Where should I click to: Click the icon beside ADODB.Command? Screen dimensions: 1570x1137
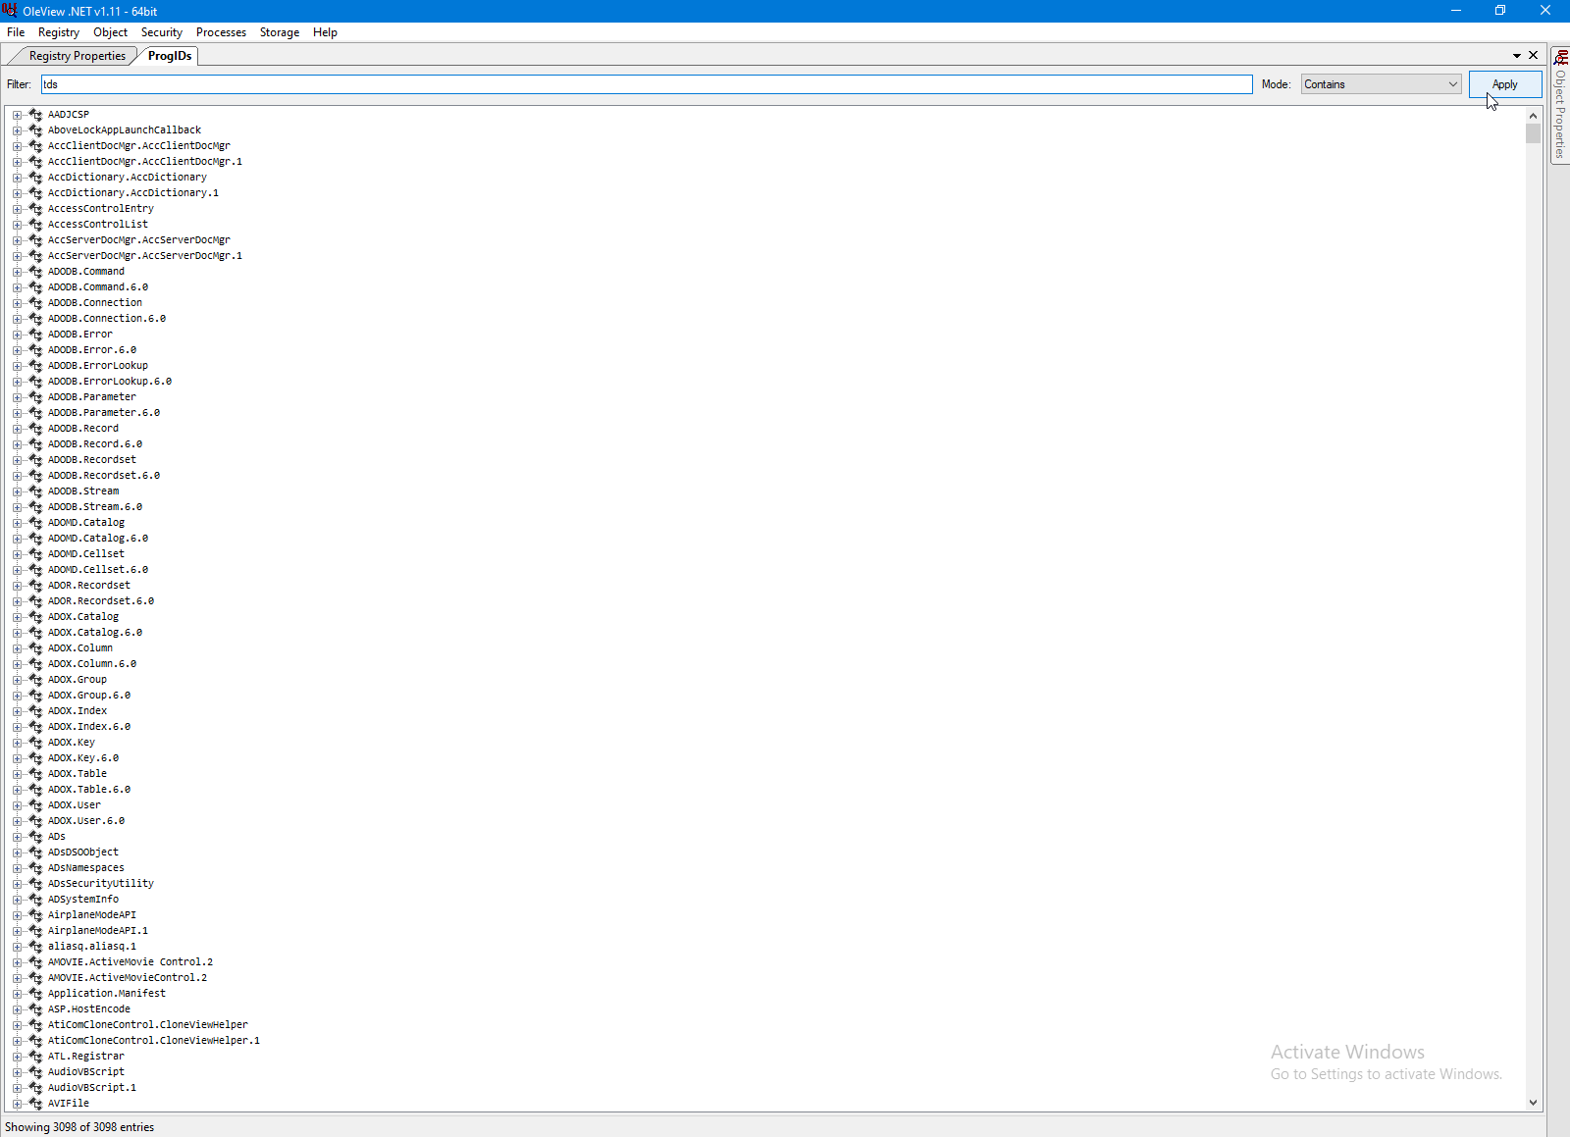click(x=35, y=272)
